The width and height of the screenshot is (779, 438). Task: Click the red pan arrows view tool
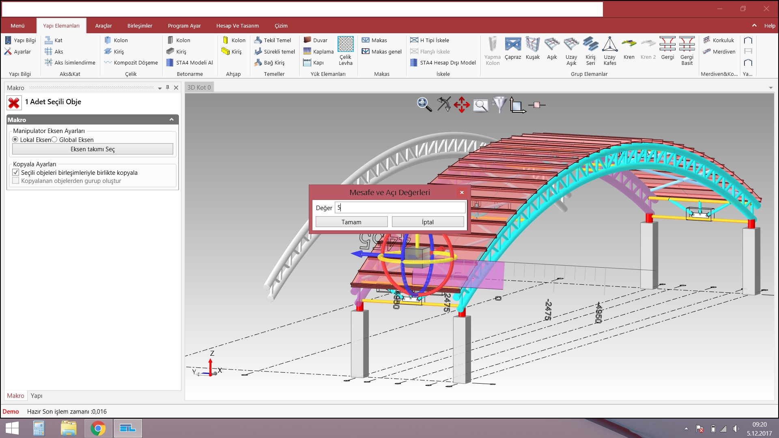pos(461,105)
